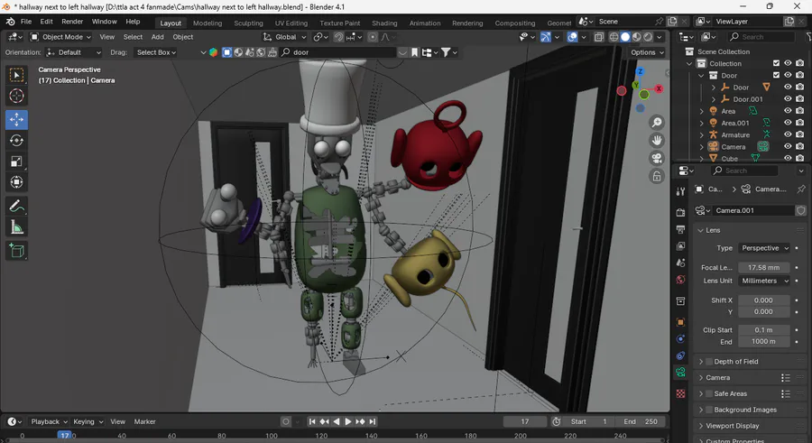
Task: Toggle viewport gizmos display
Action: tap(545, 37)
